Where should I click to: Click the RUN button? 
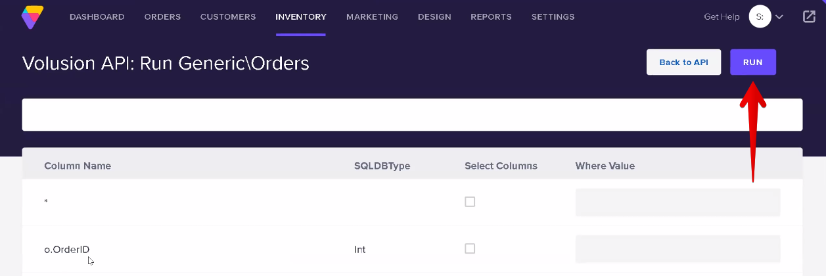[753, 62]
